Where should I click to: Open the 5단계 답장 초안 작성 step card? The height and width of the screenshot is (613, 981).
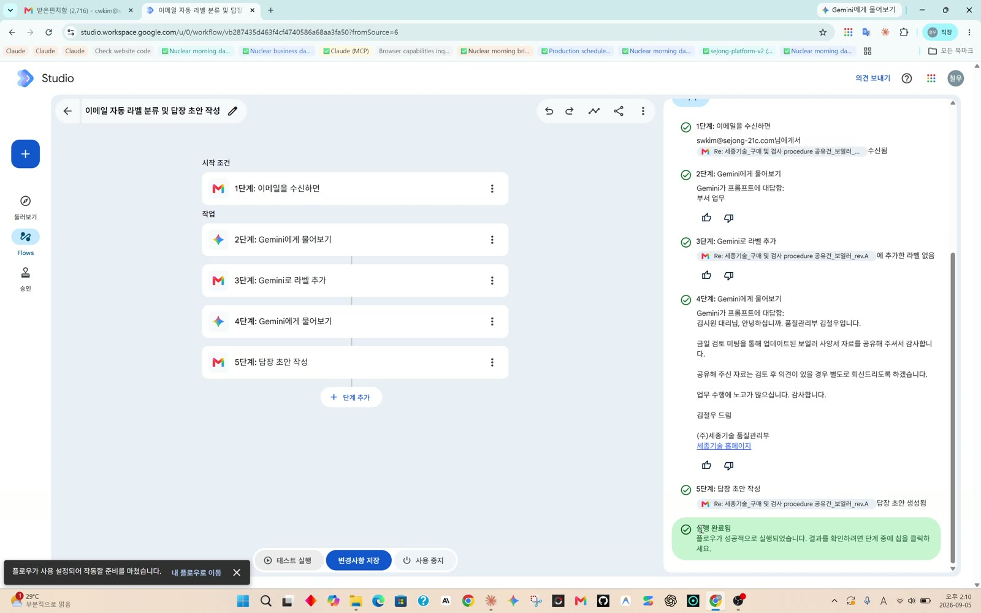[x=355, y=362]
